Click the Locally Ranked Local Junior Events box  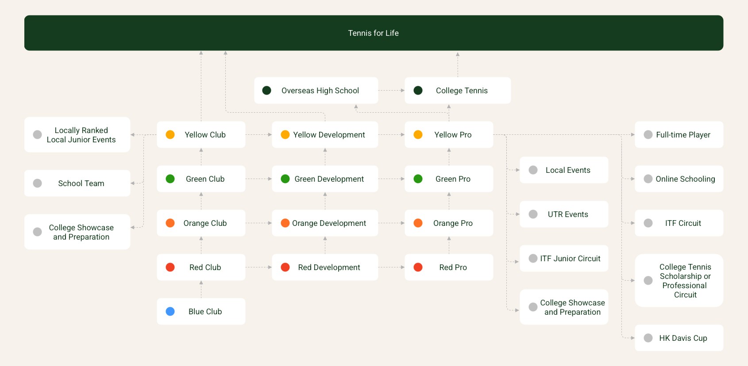77,134
